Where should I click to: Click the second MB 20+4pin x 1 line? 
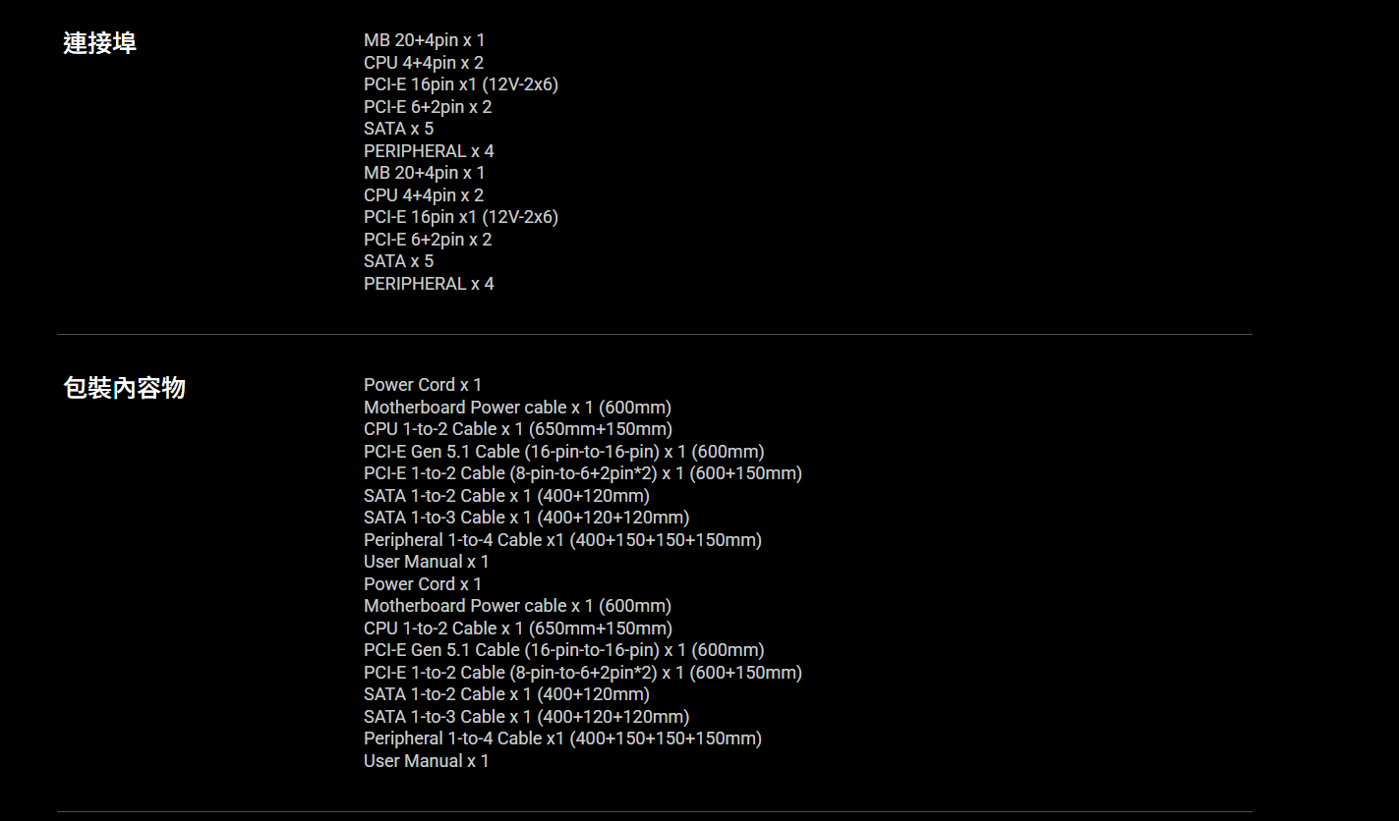click(424, 173)
